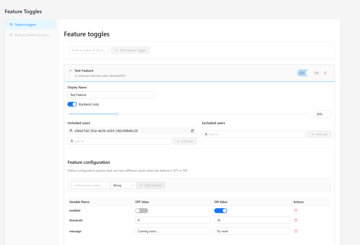The width and height of the screenshot is (360, 245).
Task: Open the Feature toggles sidebar section
Action: (25, 24)
